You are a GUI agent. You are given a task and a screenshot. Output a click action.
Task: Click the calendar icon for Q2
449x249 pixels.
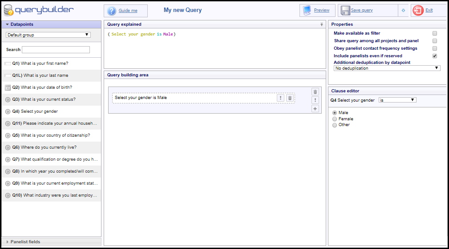tap(8, 88)
